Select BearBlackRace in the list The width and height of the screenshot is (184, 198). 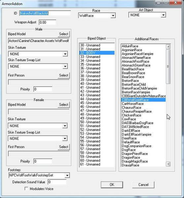point(143,69)
